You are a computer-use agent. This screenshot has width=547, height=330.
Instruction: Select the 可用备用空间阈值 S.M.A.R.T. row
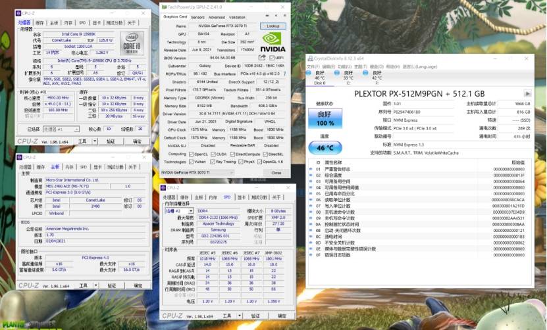pyautogui.click(x=420, y=187)
